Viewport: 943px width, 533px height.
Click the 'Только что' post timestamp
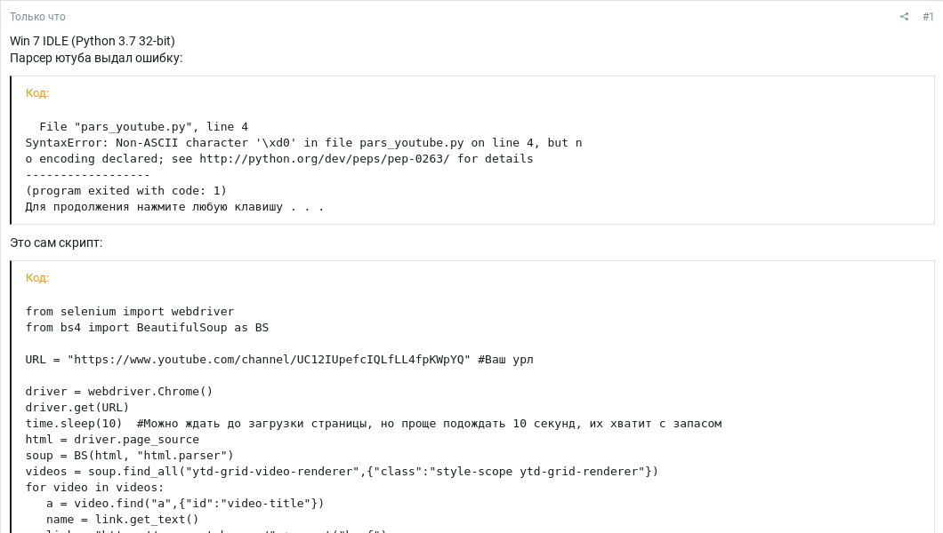pyautogui.click(x=37, y=17)
